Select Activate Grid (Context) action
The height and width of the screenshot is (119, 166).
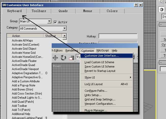pos(25,45)
